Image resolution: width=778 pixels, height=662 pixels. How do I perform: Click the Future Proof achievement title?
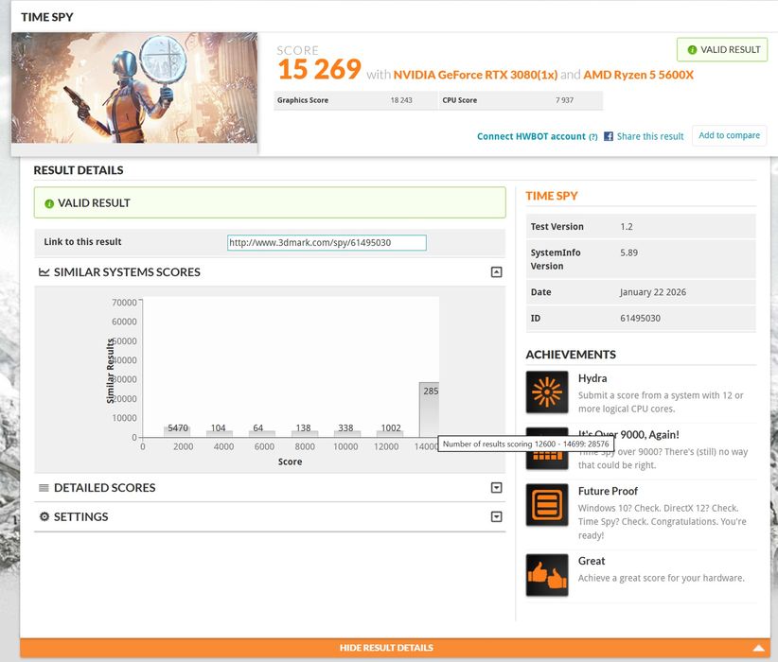click(608, 491)
